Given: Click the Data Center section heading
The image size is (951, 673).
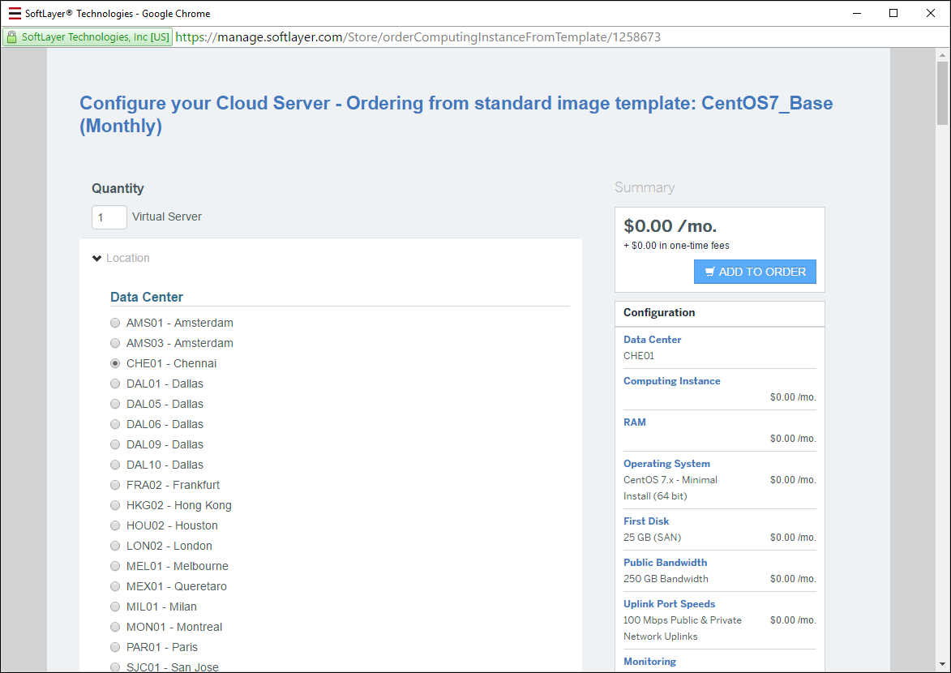Looking at the screenshot, I should 146,297.
